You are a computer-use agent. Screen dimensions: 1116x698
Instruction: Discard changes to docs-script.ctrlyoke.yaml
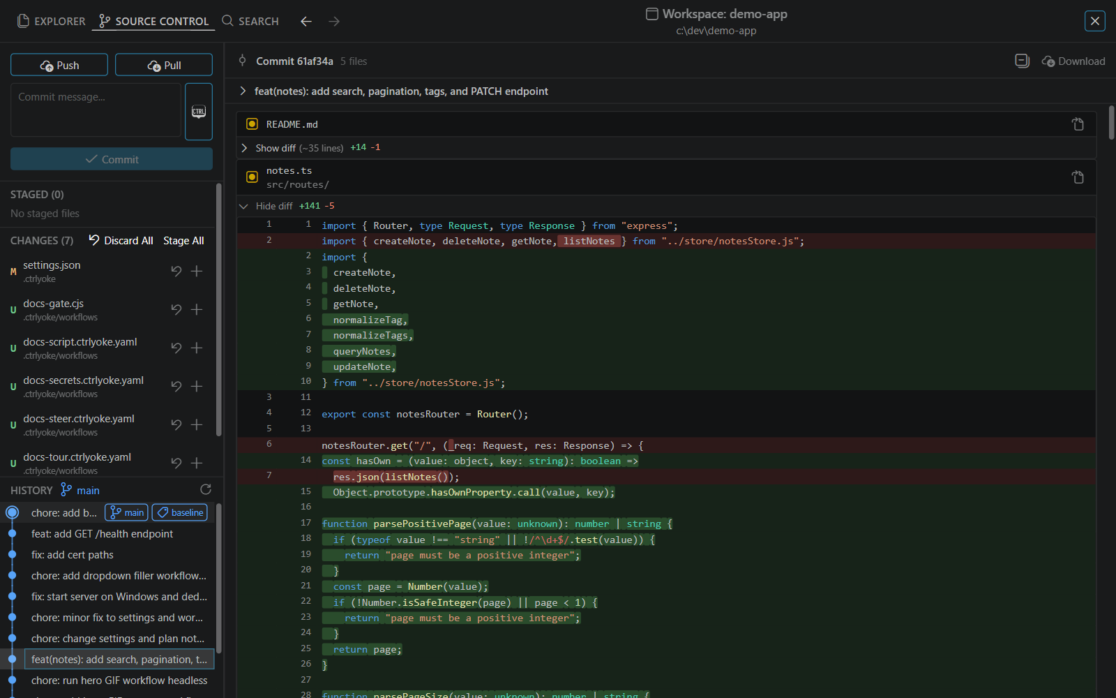176,348
